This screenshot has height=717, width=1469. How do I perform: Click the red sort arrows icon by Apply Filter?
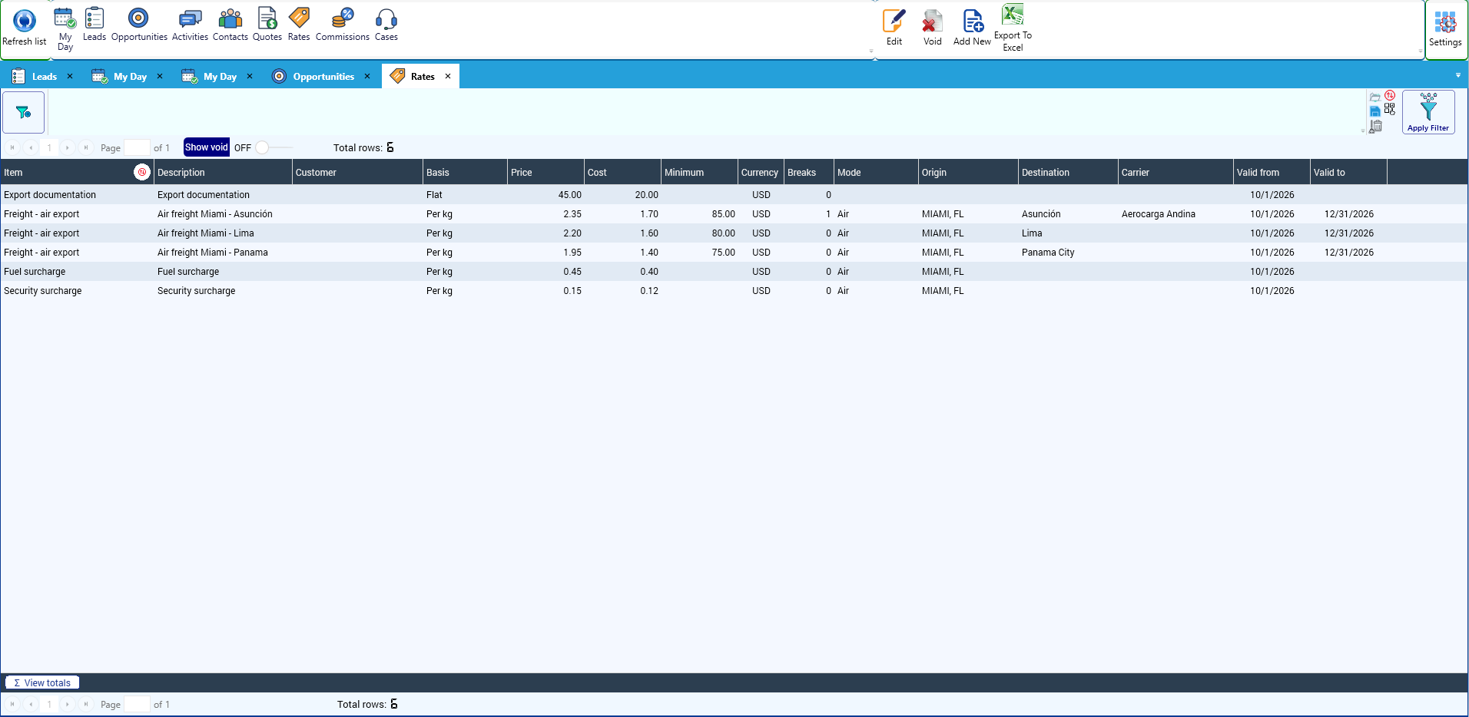(1390, 96)
